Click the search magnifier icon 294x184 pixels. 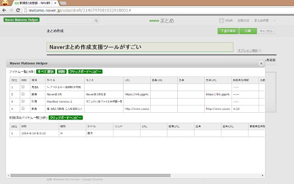[96, 21]
